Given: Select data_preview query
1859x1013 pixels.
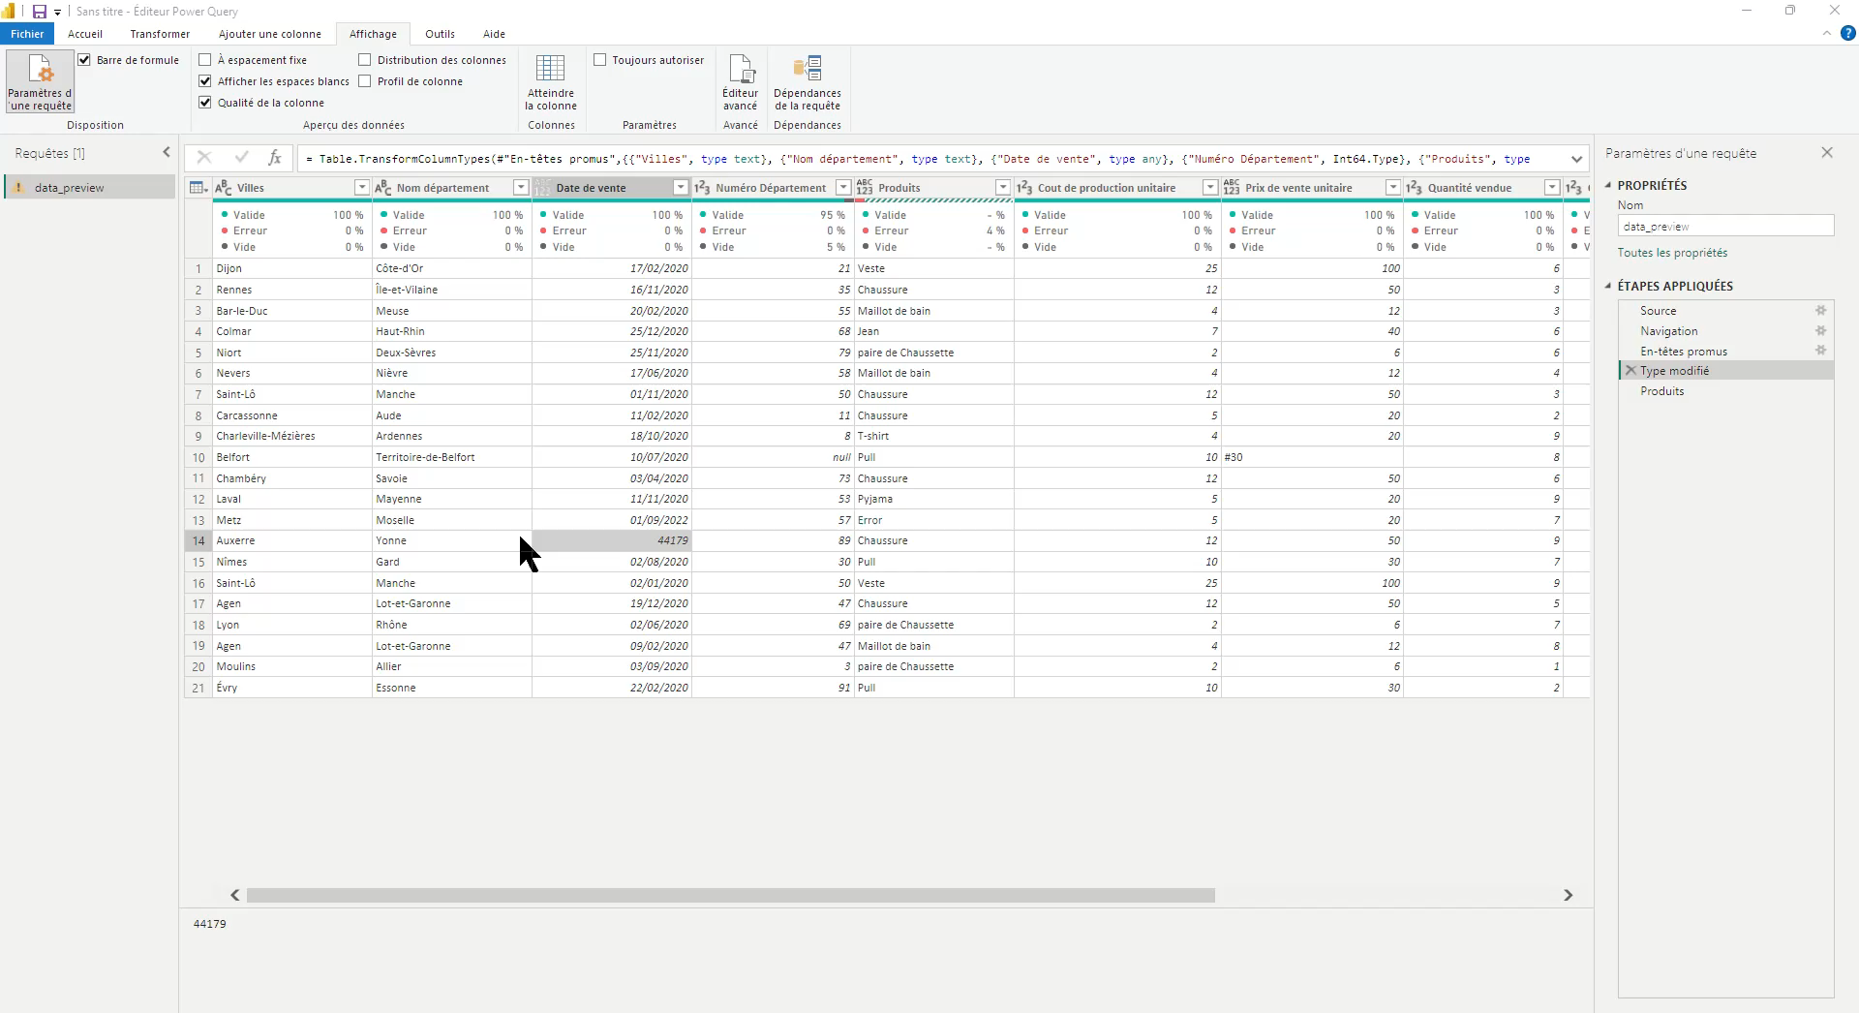Looking at the screenshot, I should coord(90,188).
